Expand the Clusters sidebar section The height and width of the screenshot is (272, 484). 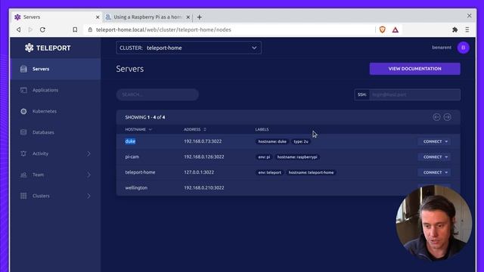(x=55, y=196)
